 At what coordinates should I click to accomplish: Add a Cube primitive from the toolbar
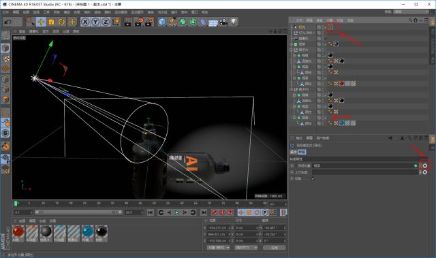tap(162, 22)
